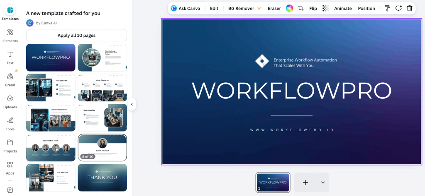Collapse the side panel with the arrow
The height and width of the screenshot is (196, 425).
click(132, 104)
